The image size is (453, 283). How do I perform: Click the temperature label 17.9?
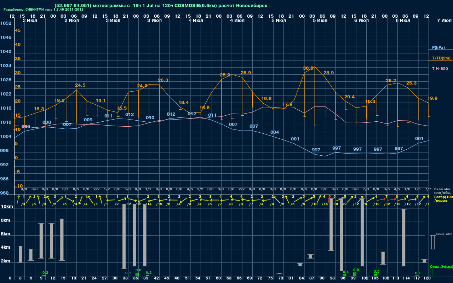click(x=287, y=104)
